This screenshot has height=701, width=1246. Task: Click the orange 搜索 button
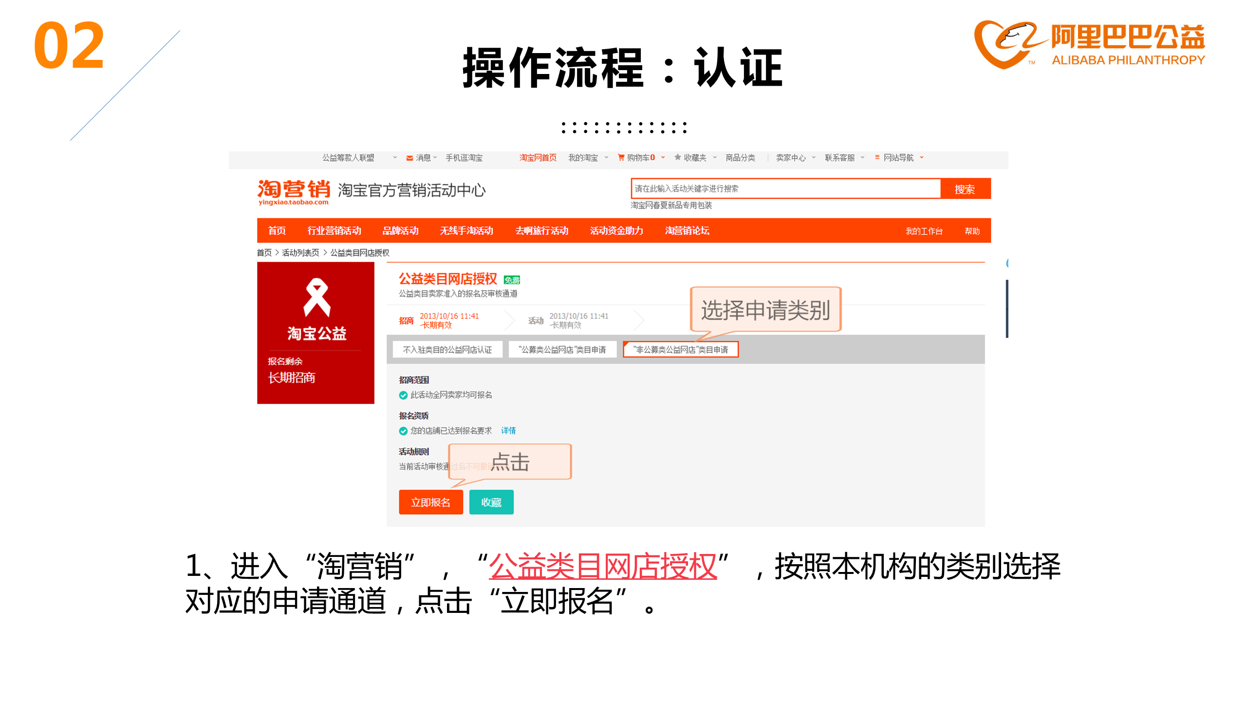click(965, 189)
